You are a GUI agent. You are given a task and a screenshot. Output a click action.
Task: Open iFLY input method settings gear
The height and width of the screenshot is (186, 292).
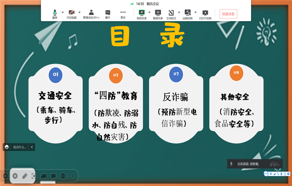(x=288, y=174)
